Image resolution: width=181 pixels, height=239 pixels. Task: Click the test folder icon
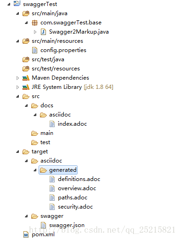(x=34, y=143)
